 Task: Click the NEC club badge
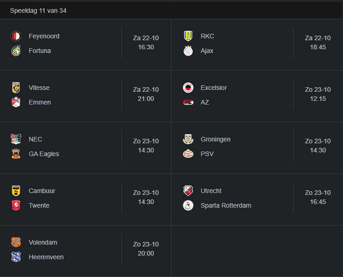tap(16, 139)
